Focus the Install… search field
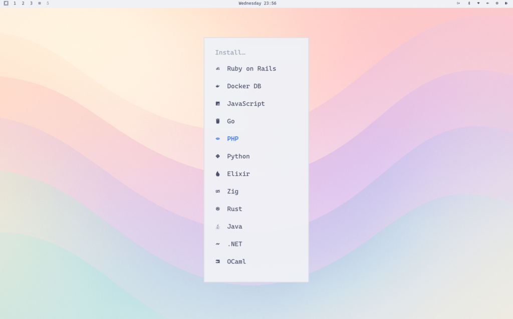513x319 pixels. click(x=256, y=53)
